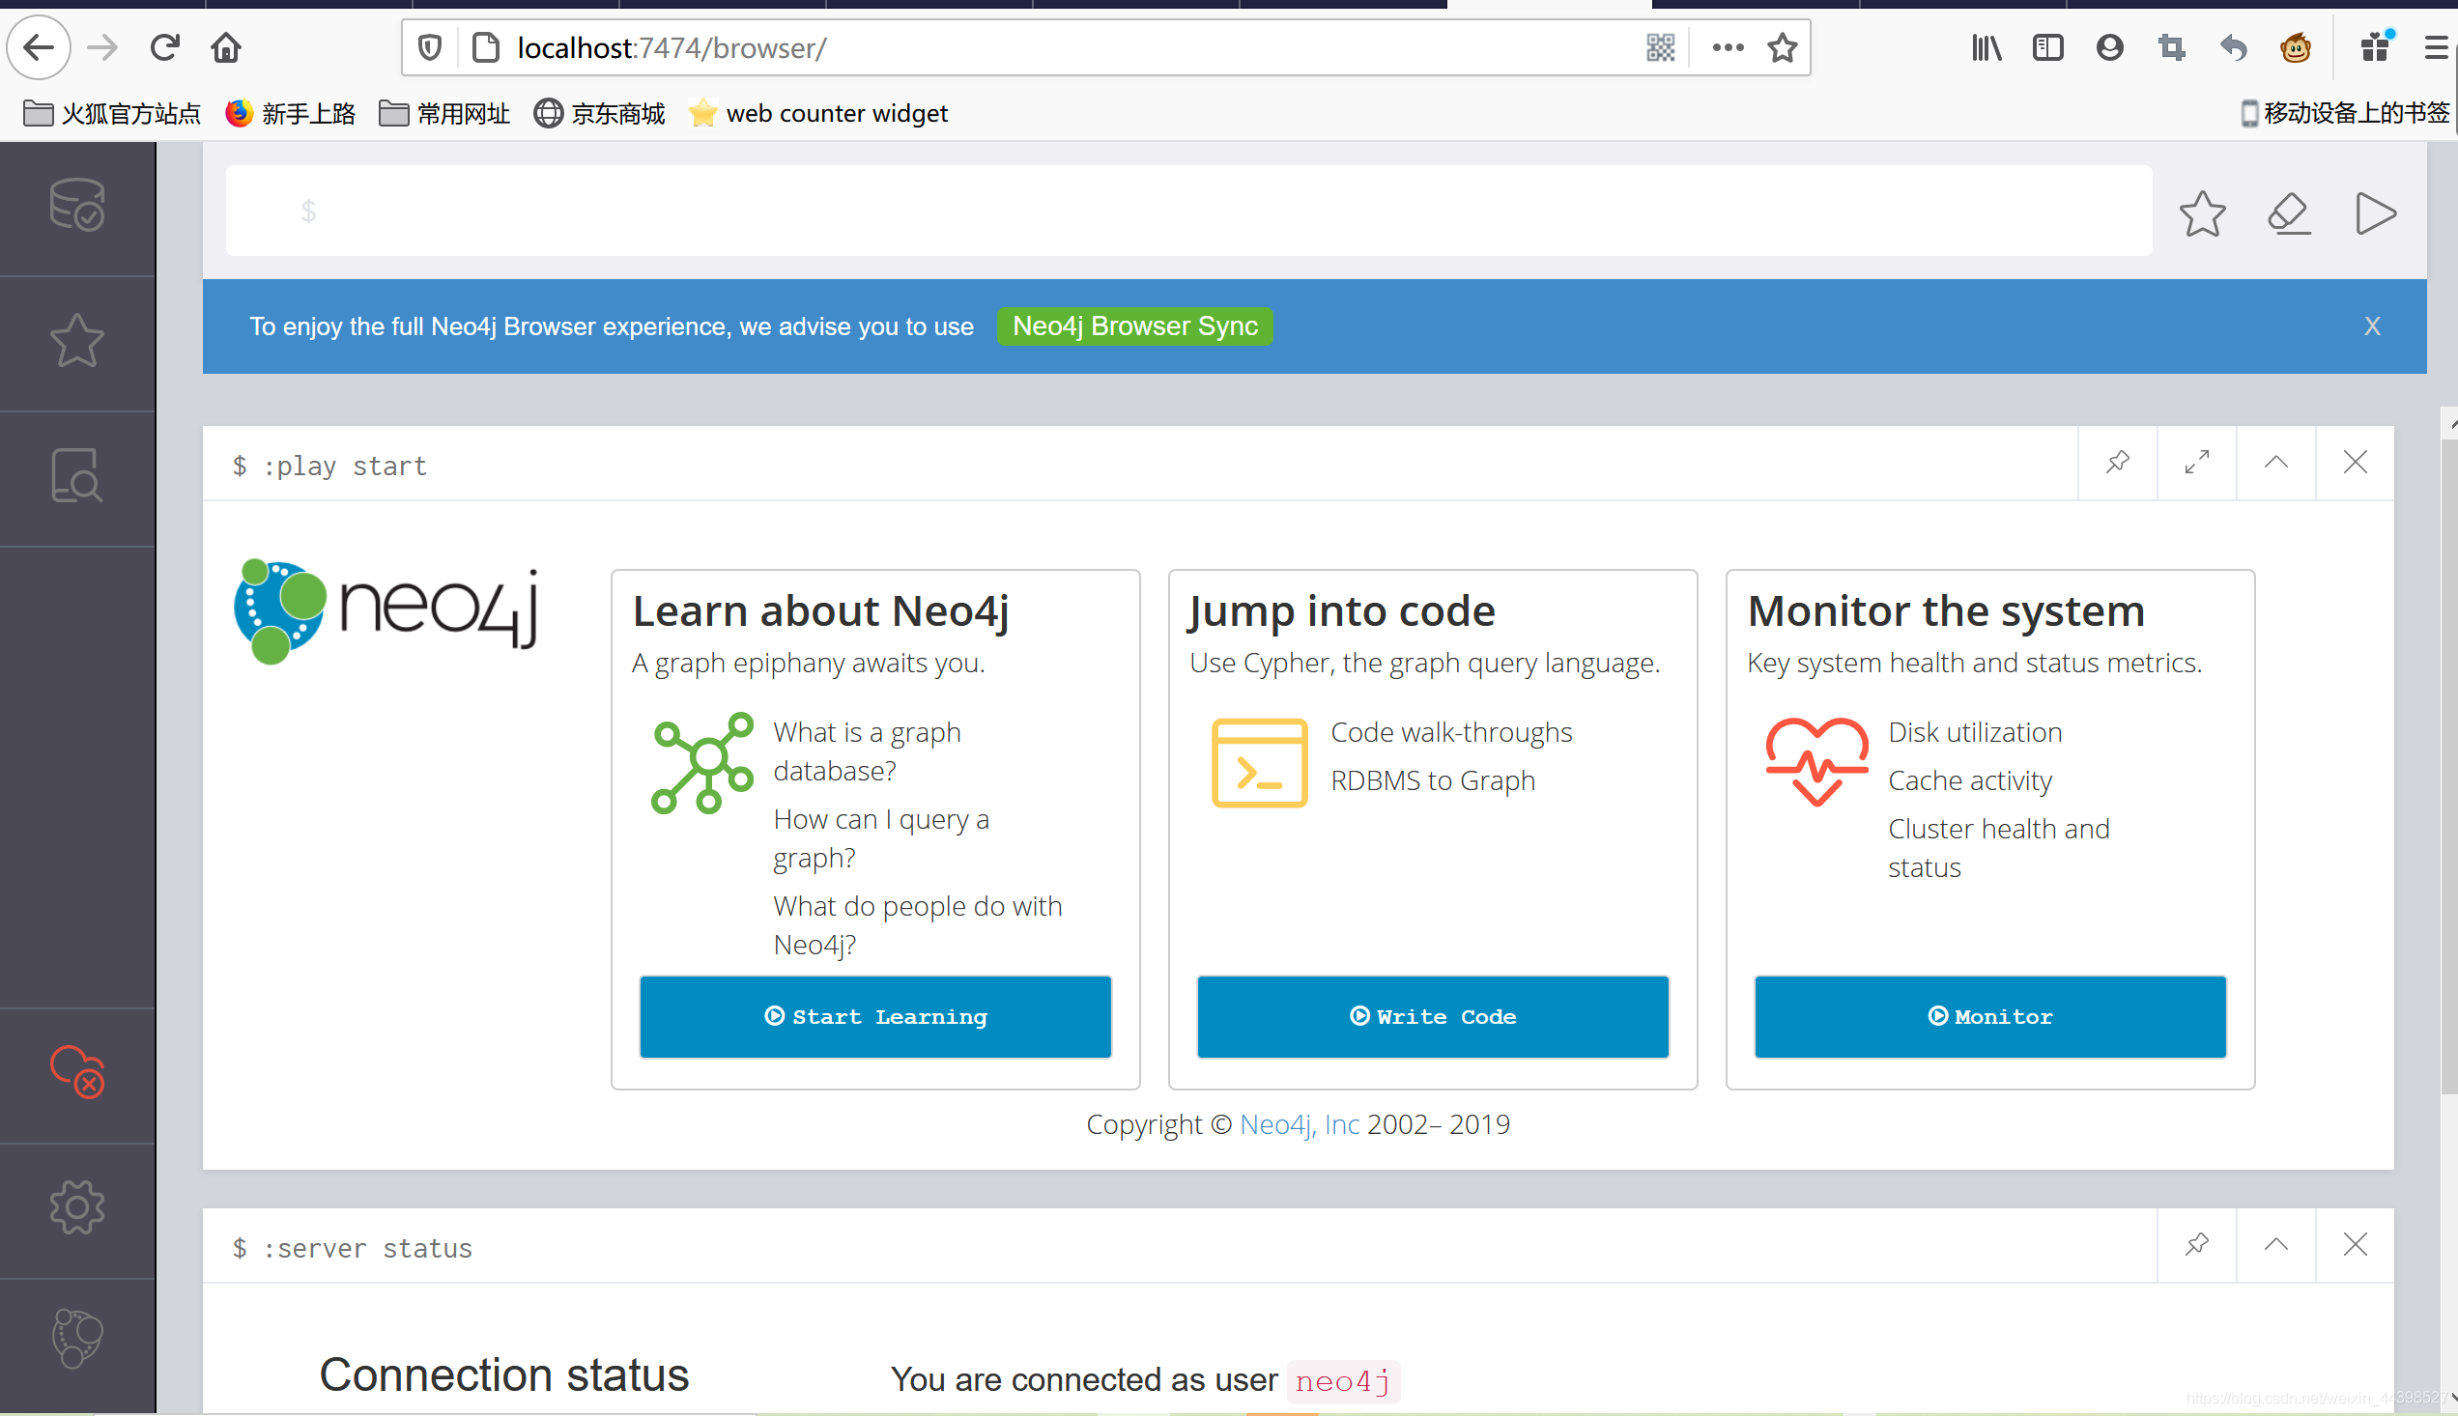
Task: Click the neo4j logo image
Action: 386,611
